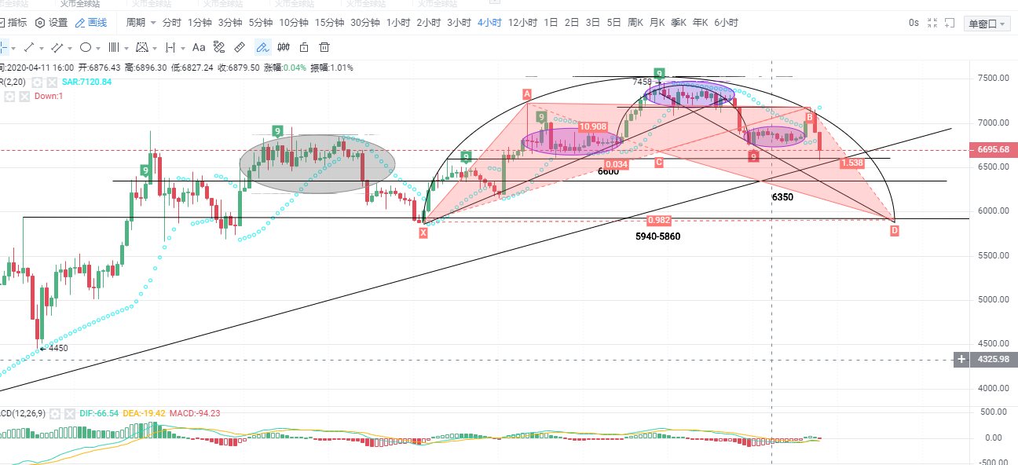
Task: Switch to the 分时 timeframe
Action: [x=172, y=23]
